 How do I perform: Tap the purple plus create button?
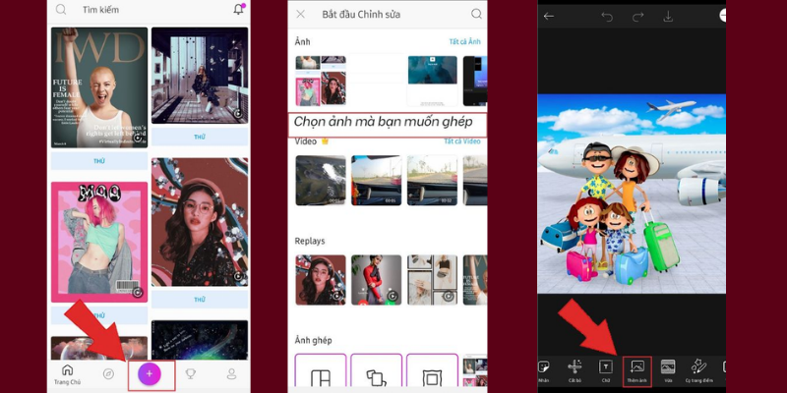[x=151, y=374]
